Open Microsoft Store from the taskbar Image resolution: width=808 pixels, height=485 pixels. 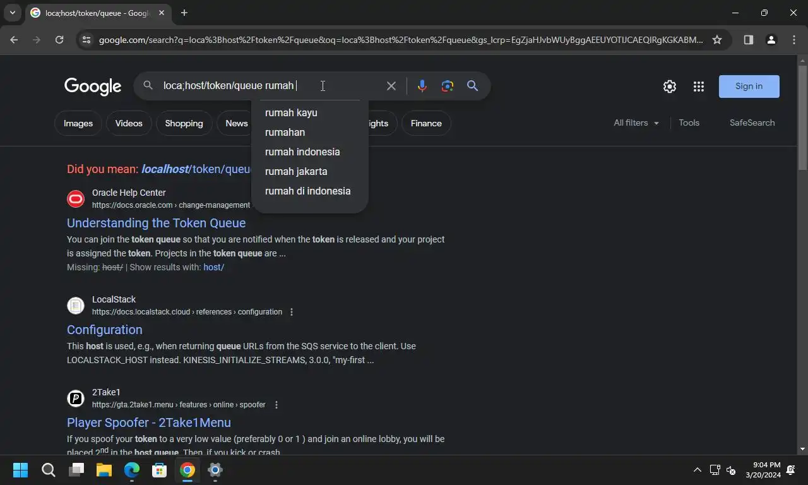(x=160, y=470)
